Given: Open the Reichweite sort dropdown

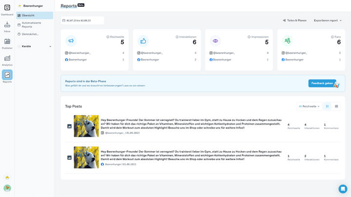Looking at the screenshot, I should click(x=310, y=107).
